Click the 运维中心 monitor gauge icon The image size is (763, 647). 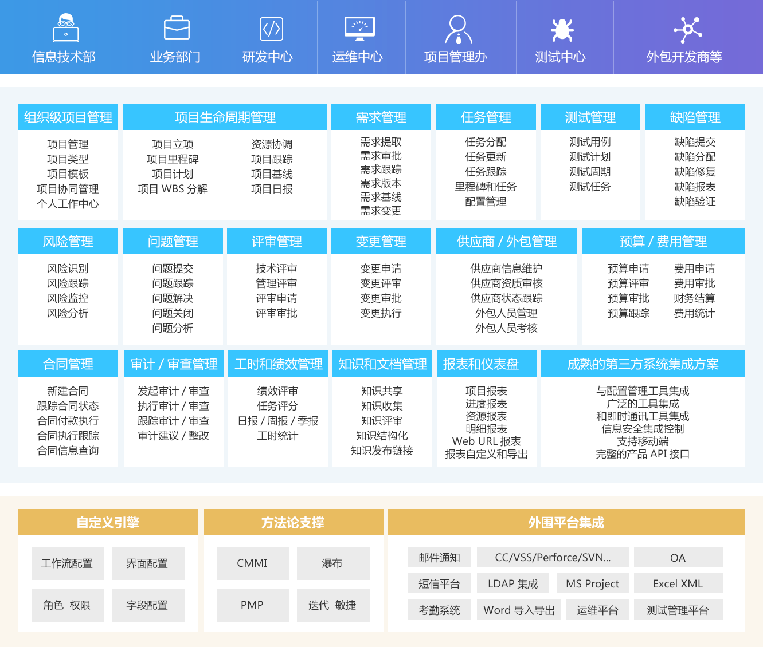click(359, 29)
